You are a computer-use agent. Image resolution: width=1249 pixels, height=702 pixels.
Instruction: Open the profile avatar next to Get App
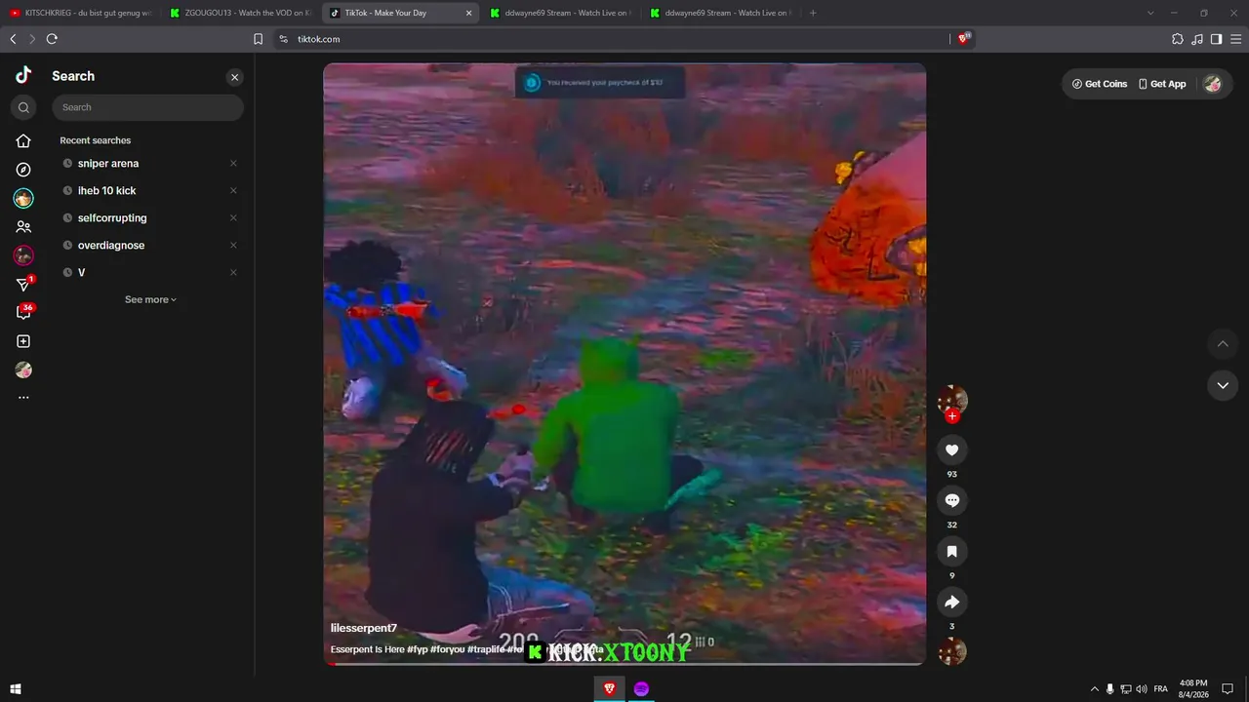point(1212,84)
